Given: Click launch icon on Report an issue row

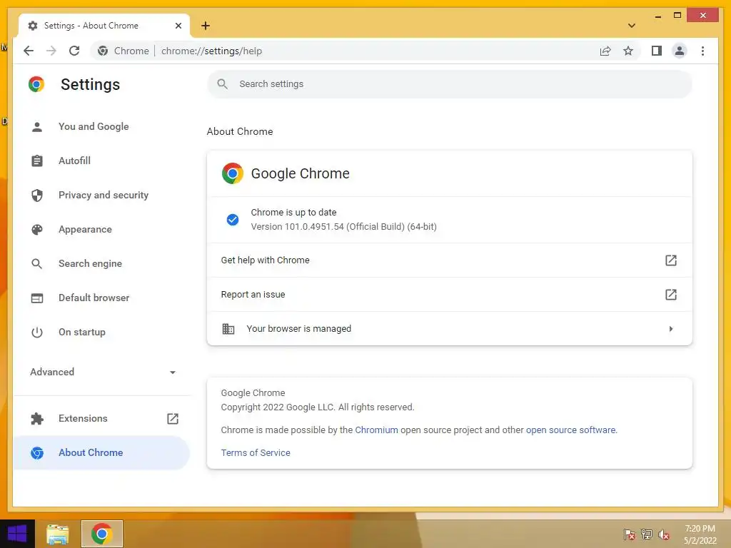Looking at the screenshot, I should tap(670, 295).
